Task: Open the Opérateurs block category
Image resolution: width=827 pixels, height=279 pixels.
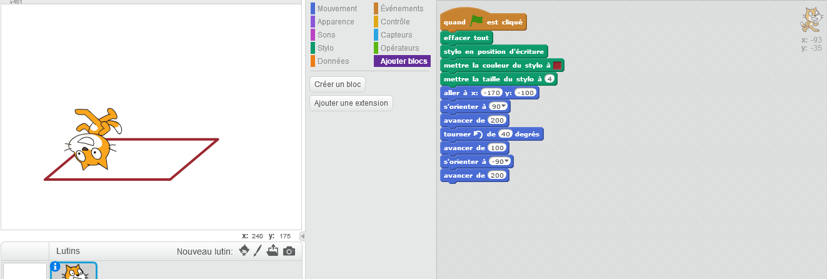Action: coord(399,48)
